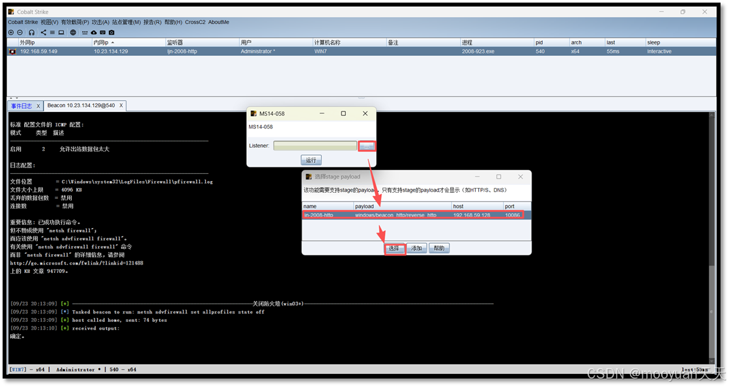Open the 帮助(H) menu
Image resolution: width=729 pixels, height=387 pixels.
(x=173, y=22)
